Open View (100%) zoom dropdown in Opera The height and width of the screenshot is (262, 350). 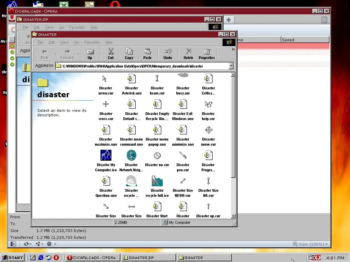[x=310, y=244]
